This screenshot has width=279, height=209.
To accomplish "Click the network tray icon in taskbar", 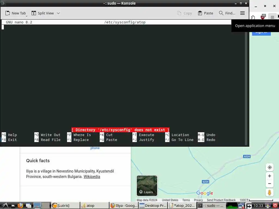I will coord(241,206).
